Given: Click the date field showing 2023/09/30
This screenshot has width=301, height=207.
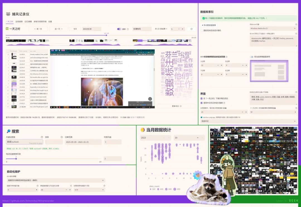Looking at the screenshot, I should pyautogui.click(x=92, y=29).
